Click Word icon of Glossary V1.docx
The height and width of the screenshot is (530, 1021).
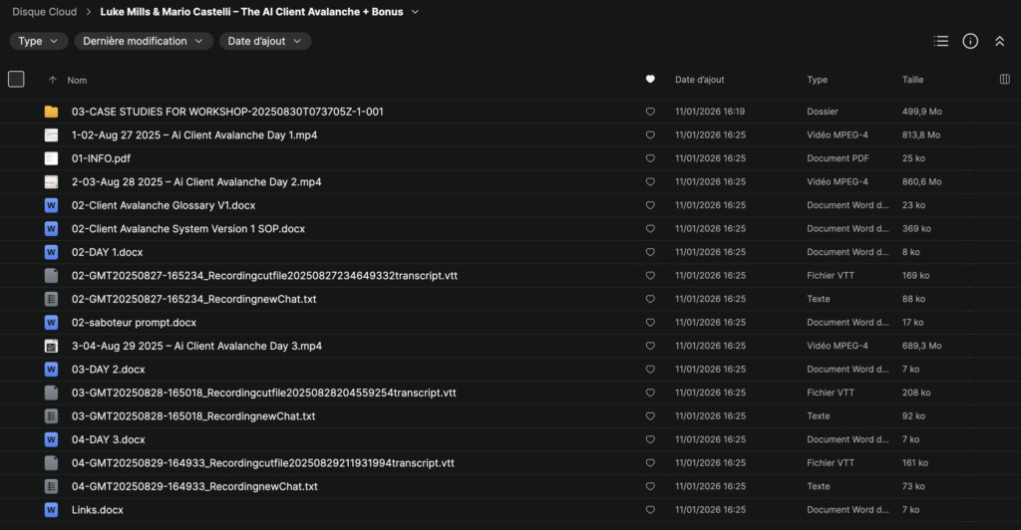[51, 205]
